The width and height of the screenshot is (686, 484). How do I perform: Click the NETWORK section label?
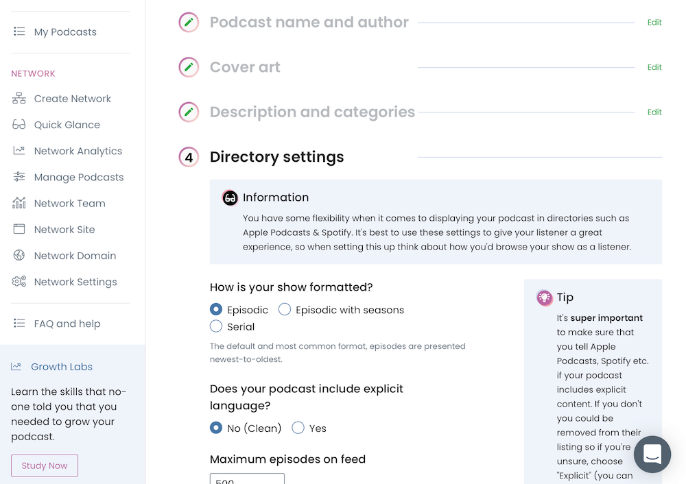(x=33, y=73)
